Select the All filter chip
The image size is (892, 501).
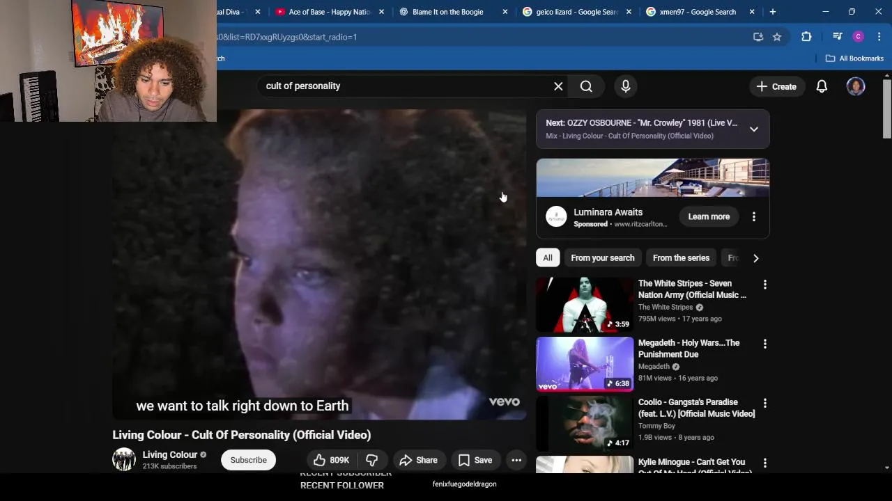tap(548, 257)
